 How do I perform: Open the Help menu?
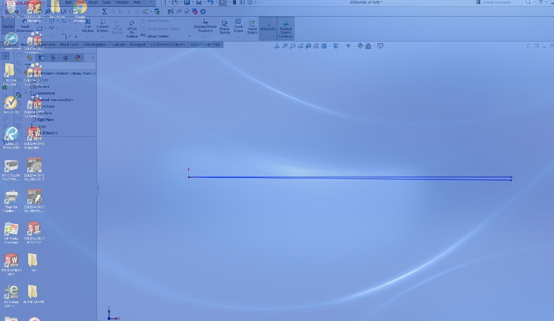tap(137, 2)
